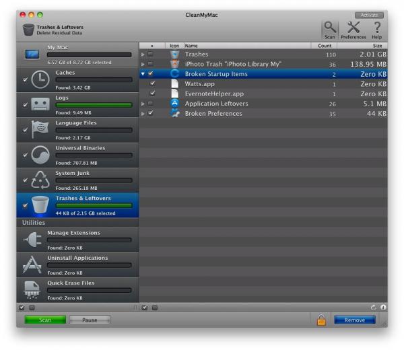Uncheck the Trashes & Leftovers sidebar checkbox
The height and width of the screenshot is (350, 404).
point(25,205)
